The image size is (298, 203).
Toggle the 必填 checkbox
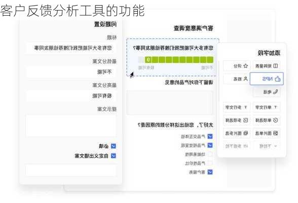pos(114,146)
